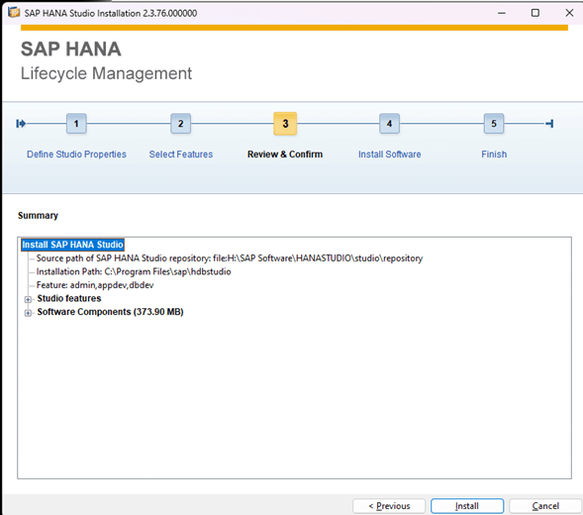Image resolution: width=583 pixels, height=515 pixels.
Task: Click the installer icon in title bar
Action: 14,13
